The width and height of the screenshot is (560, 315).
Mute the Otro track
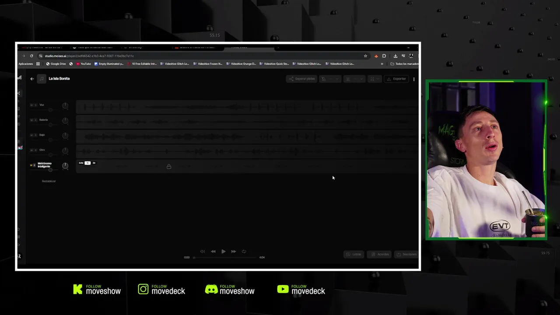tap(31, 150)
